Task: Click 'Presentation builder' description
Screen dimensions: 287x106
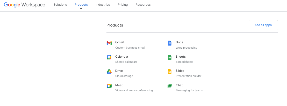Action: click(189, 76)
